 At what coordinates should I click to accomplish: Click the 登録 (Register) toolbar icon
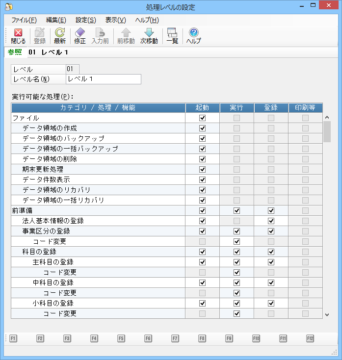[39, 33]
